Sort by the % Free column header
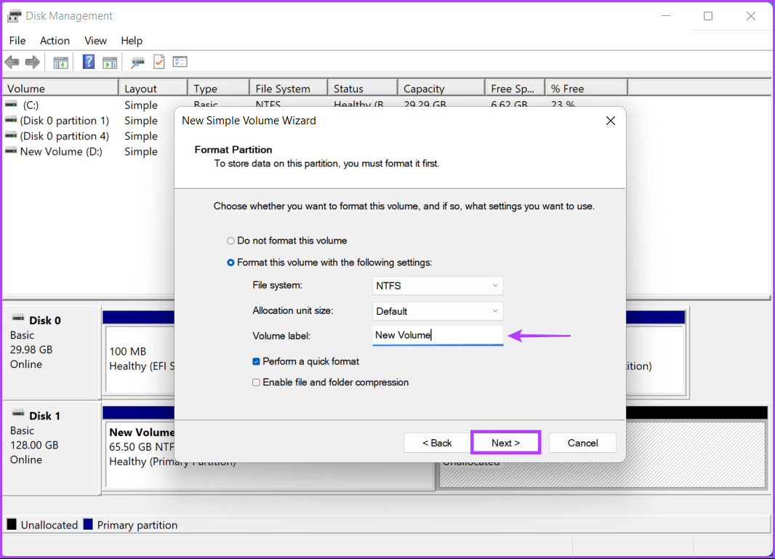Screen dimensions: 775x559 click(x=586, y=89)
